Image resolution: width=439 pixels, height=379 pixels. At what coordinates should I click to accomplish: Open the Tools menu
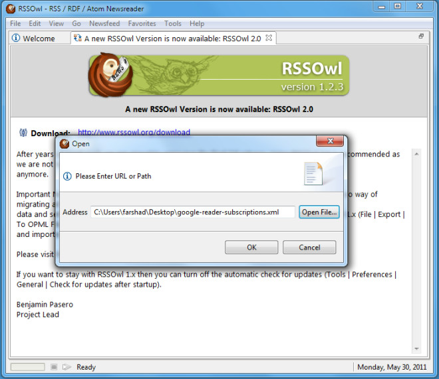tap(173, 23)
